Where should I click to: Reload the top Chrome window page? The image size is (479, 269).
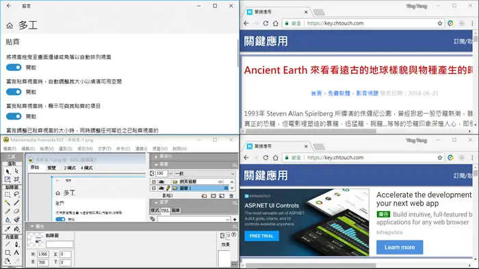point(266,23)
